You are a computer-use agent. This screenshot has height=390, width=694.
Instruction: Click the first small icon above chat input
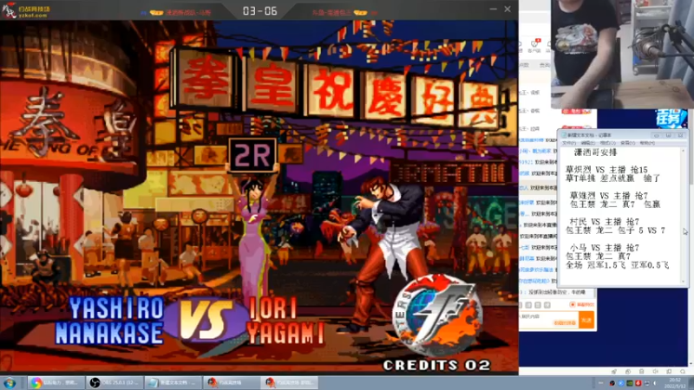[520, 305]
